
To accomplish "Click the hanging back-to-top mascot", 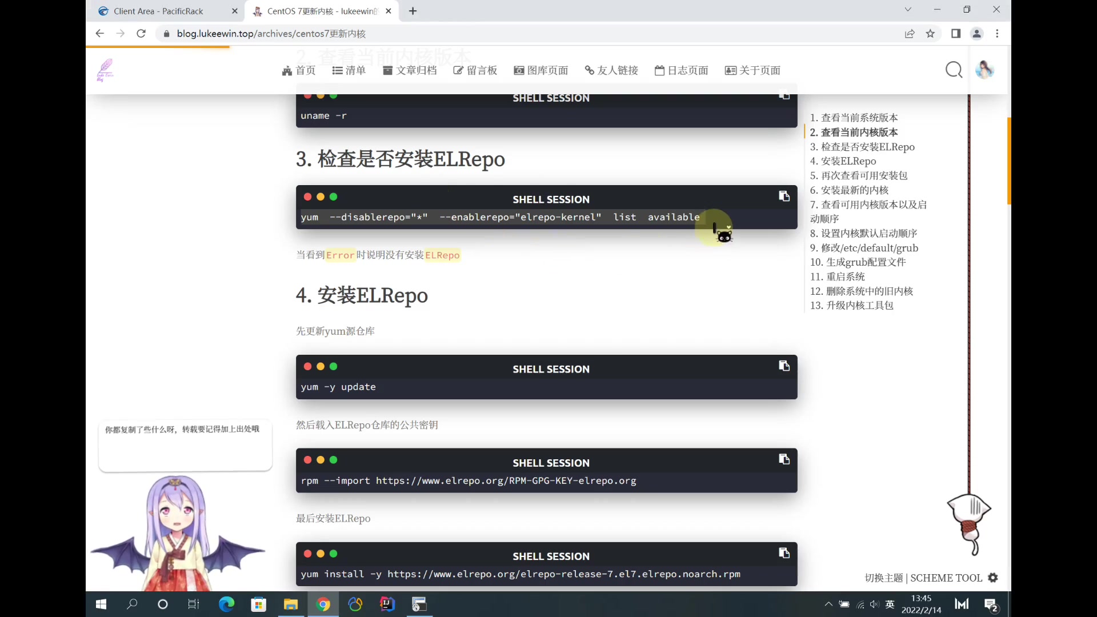I will coord(969,524).
